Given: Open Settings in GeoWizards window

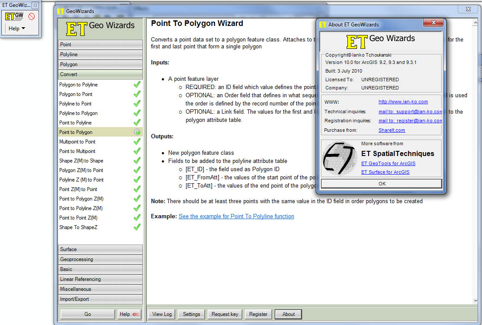Looking at the screenshot, I should click(x=191, y=314).
